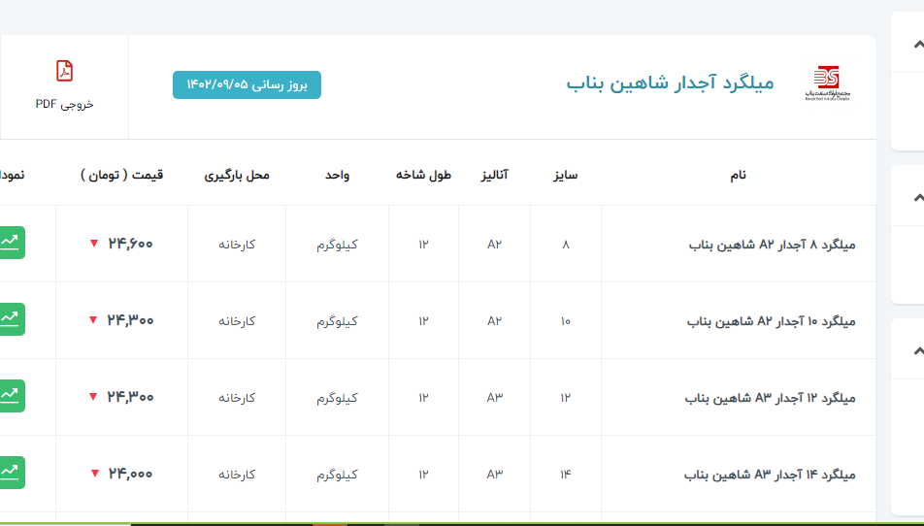Image resolution: width=924 pixels, height=526 pixels.
Task: Open میلگرد ۱۴ آجدار A۳ شاهین بناب link
Action: click(x=770, y=475)
